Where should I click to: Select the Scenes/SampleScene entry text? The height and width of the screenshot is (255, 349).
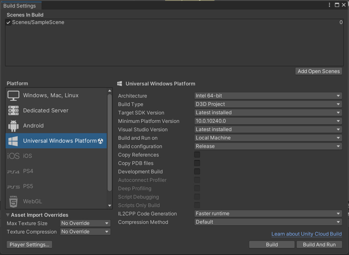[38, 22]
